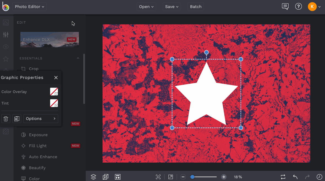Viewport: 325px width, 181px height.
Task: Select the Crop tool
Action: point(30,69)
